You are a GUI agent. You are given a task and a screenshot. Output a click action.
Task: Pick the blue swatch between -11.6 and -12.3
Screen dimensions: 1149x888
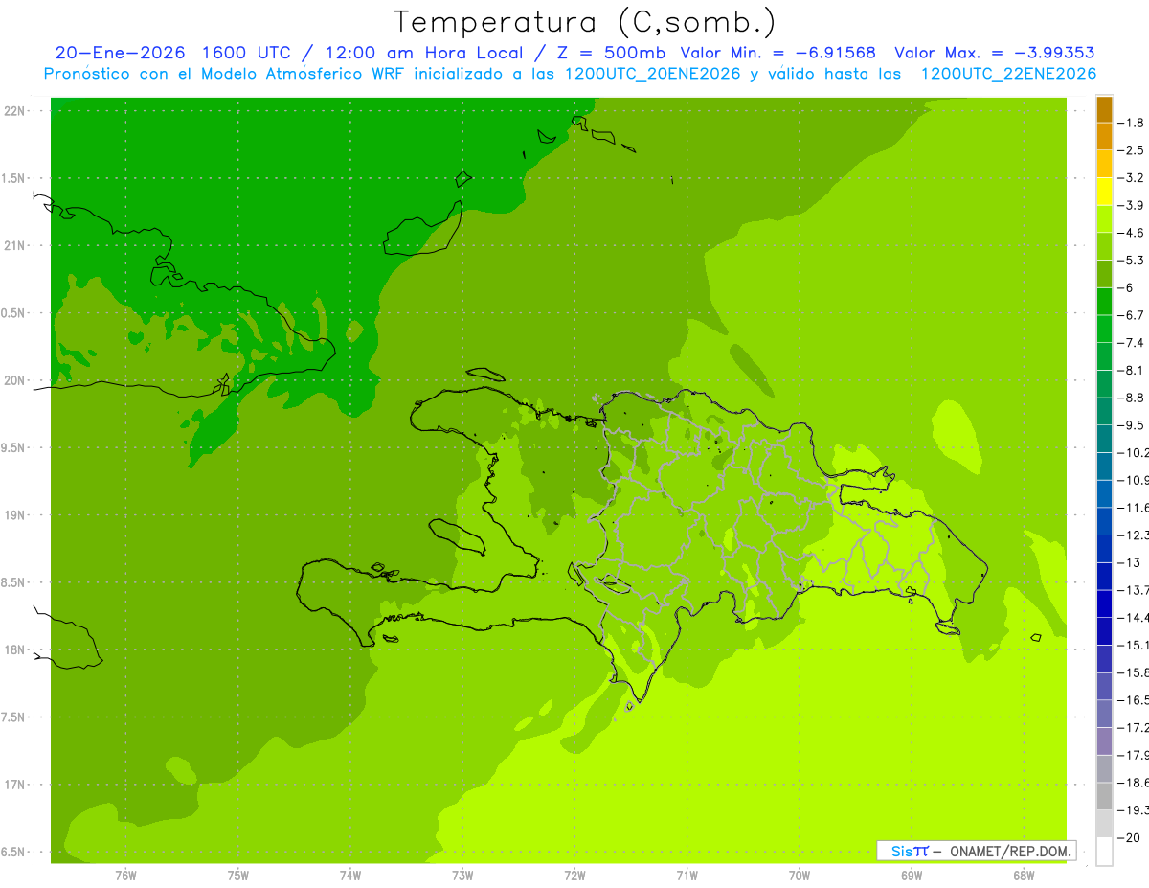(x=1104, y=521)
